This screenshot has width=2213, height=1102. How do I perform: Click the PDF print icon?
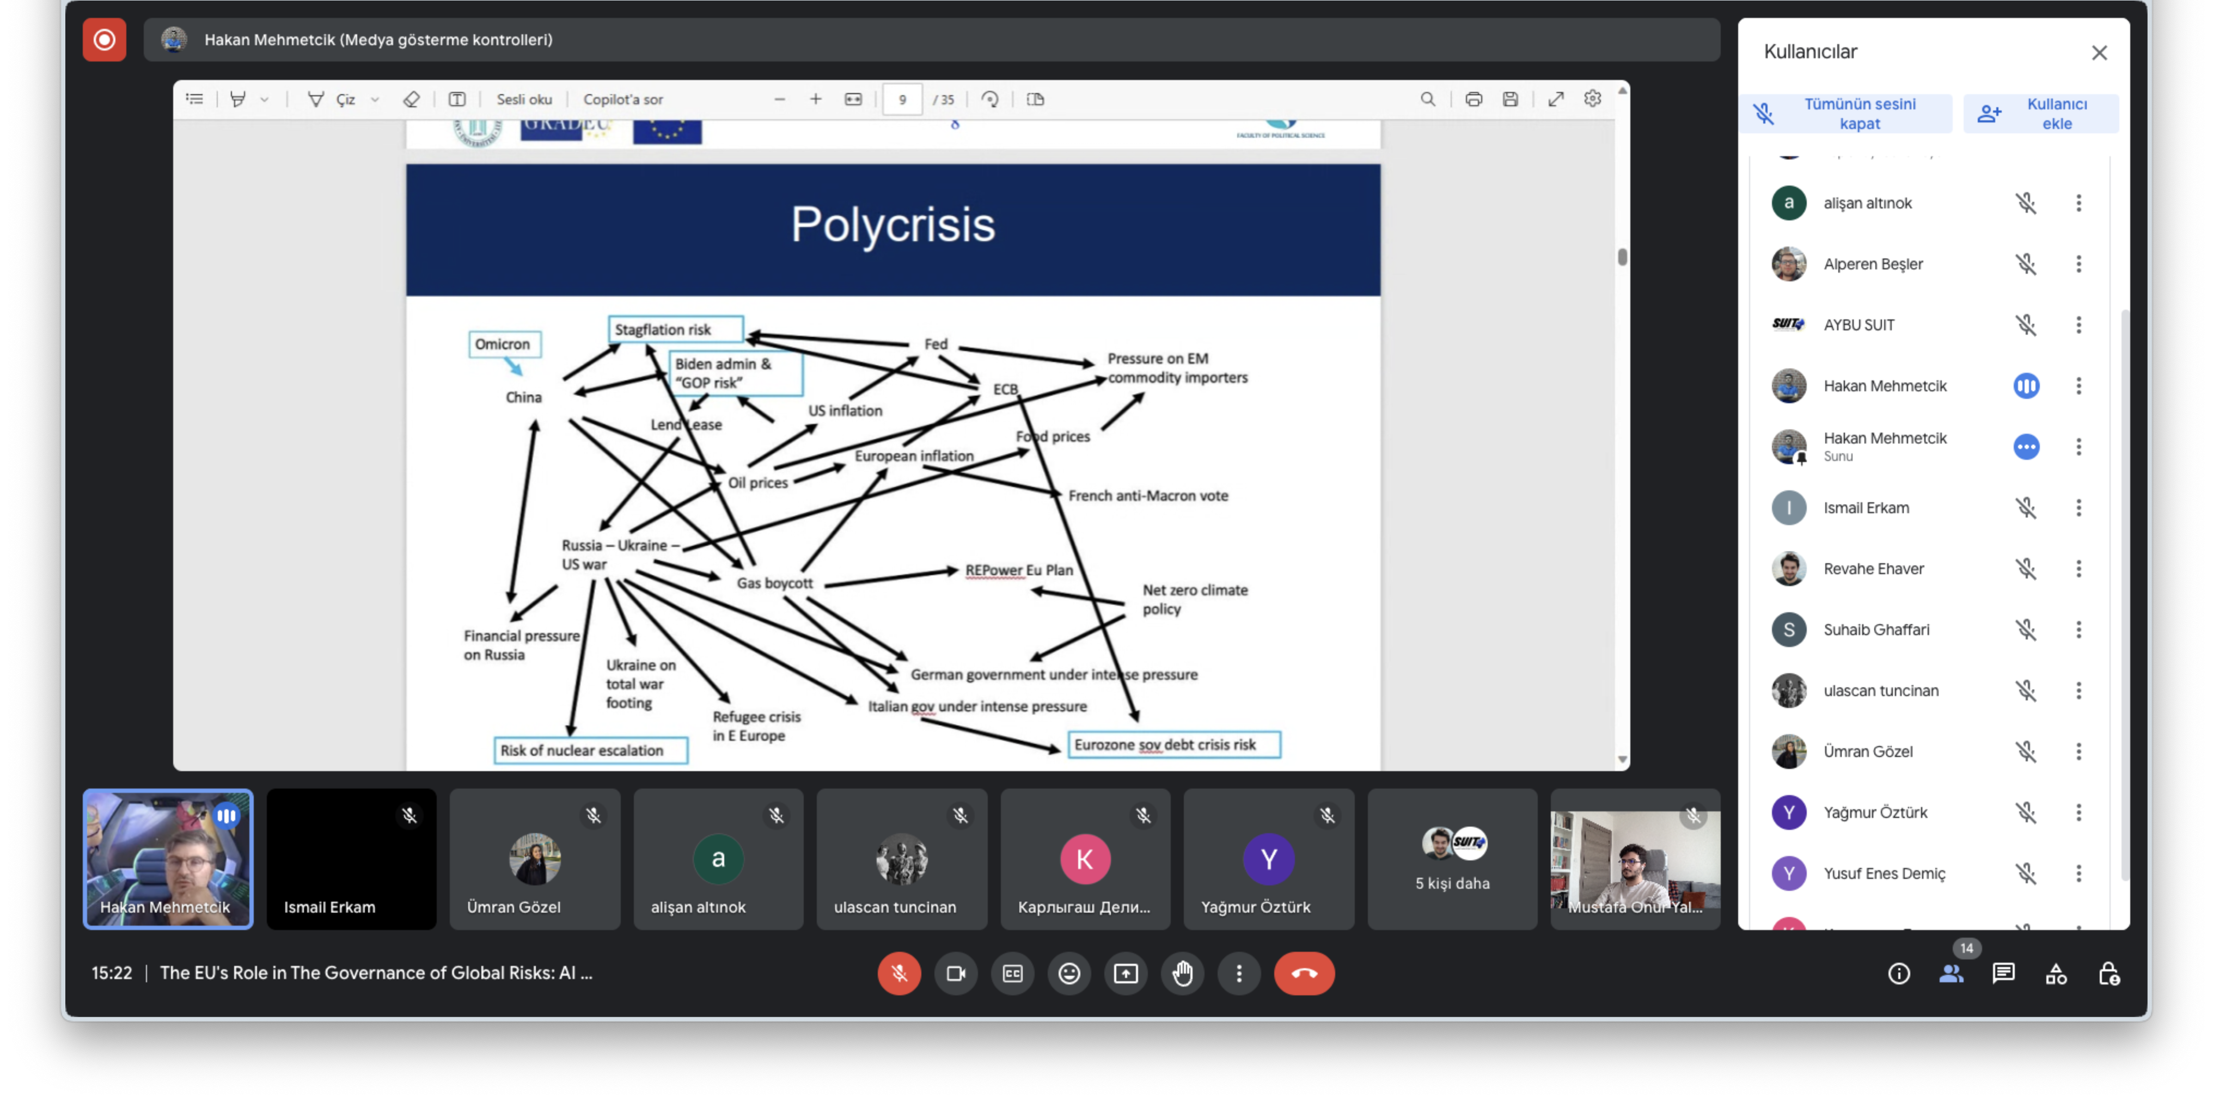tap(1474, 100)
